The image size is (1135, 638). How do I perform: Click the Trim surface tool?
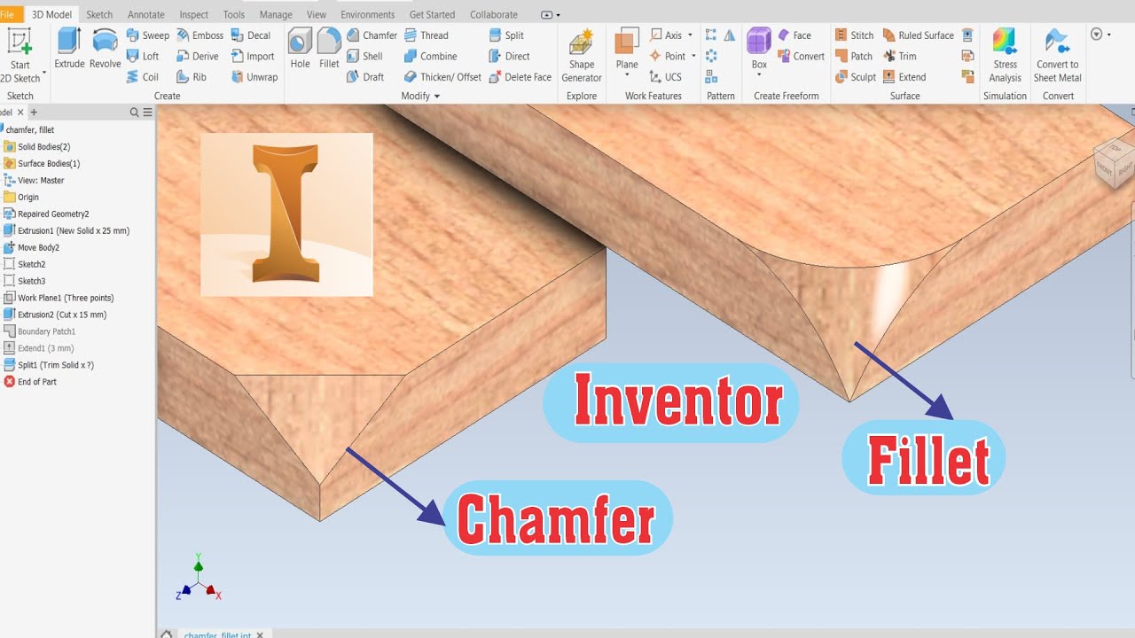[899, 56]
